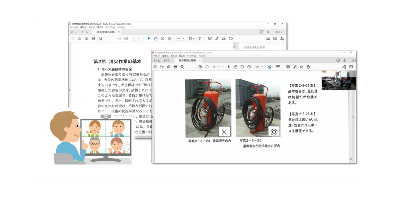Close the document tab in back window
The height and width of the screenshot is (199, 405).
pyautogui.click(x=119, y=32)
